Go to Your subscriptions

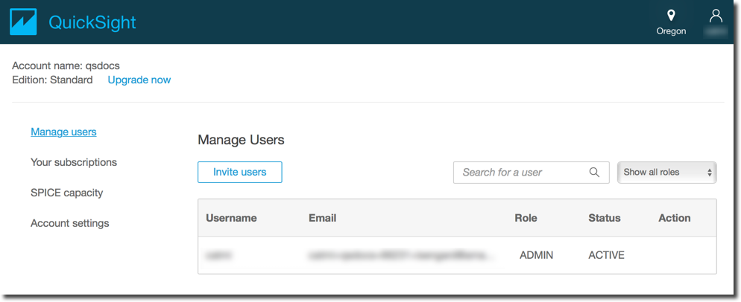pos(74,162)
